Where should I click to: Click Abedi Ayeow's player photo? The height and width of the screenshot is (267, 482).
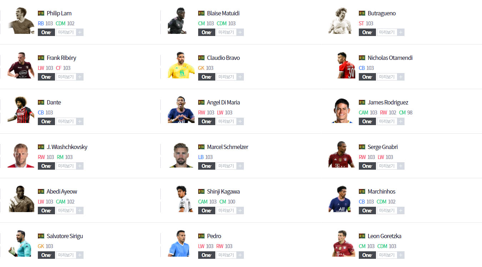point(21,199)
